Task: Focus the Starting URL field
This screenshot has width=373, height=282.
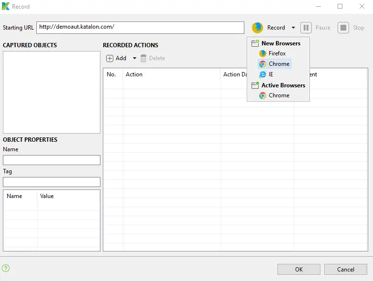Action: 140,28
